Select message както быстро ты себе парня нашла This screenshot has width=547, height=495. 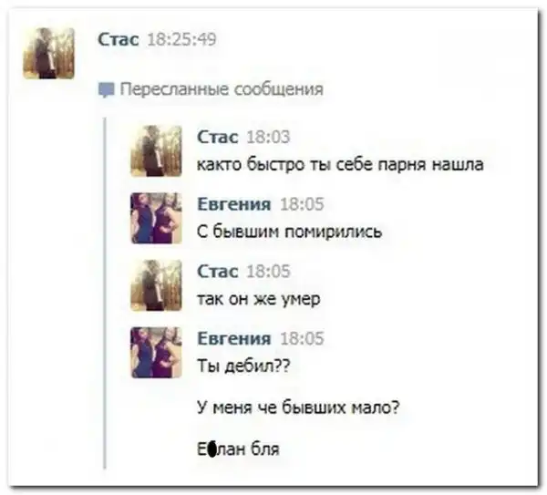(x=340, y=164)
